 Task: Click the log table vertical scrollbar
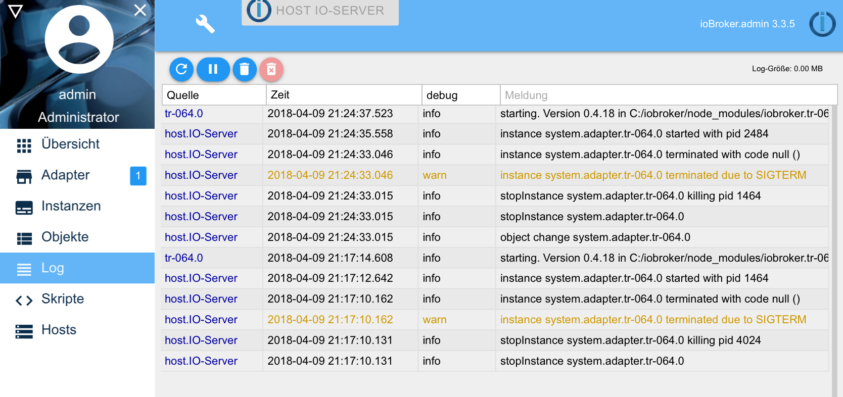click(x=834, y=251)
